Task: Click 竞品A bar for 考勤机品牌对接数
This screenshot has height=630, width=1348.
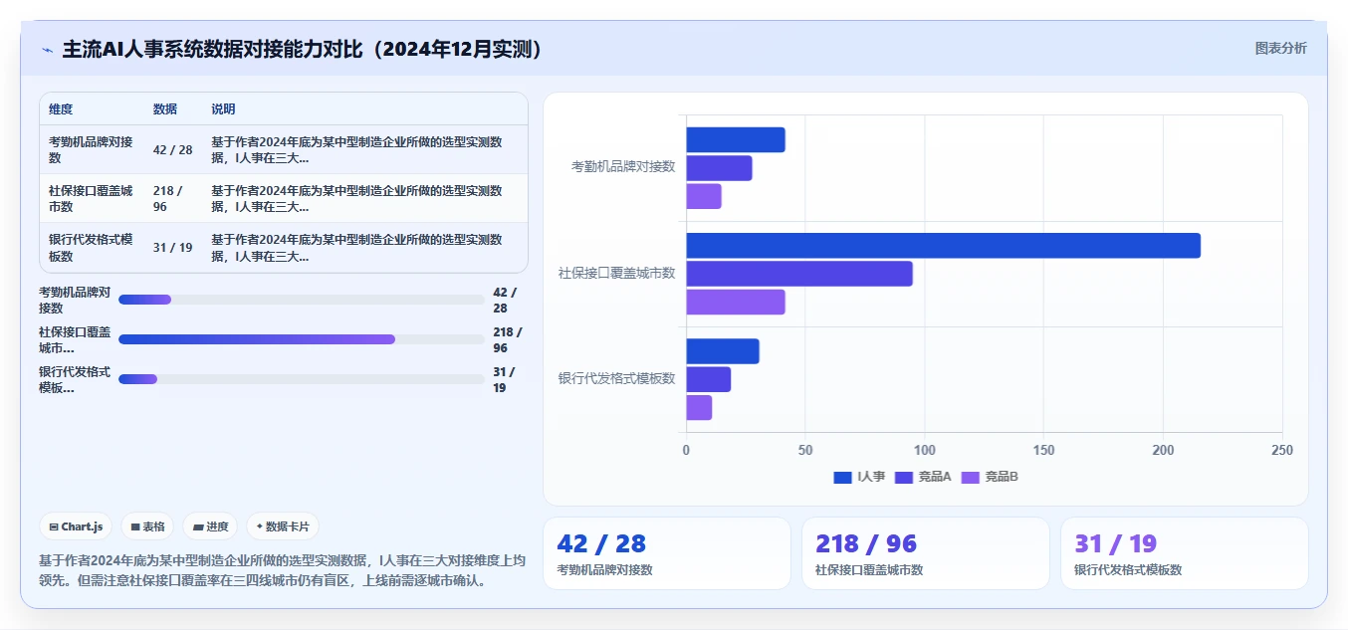Action: pos(719,168)
